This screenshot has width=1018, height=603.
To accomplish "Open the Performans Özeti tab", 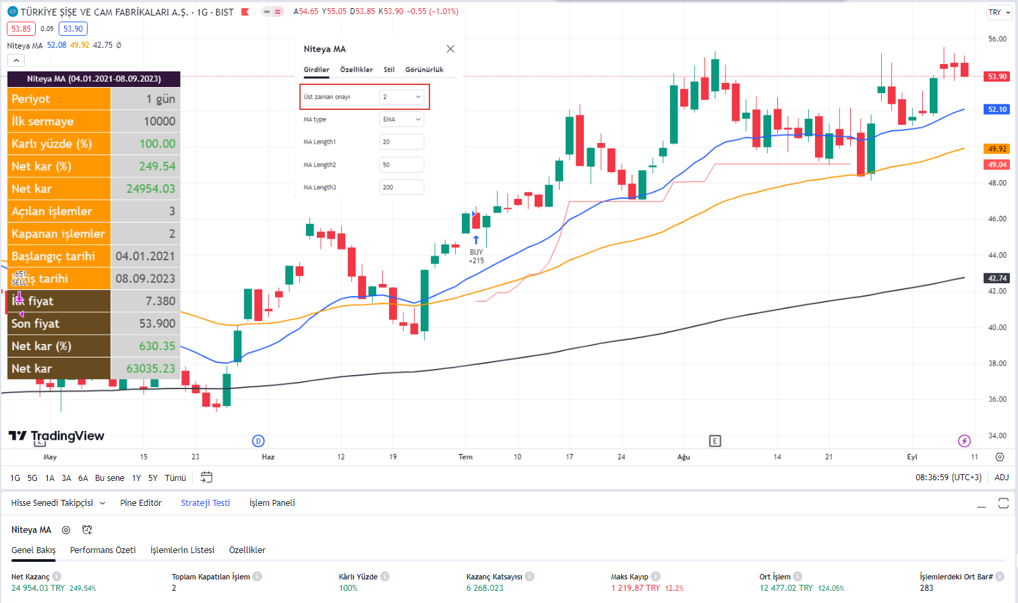I will [x=102, y=550].
